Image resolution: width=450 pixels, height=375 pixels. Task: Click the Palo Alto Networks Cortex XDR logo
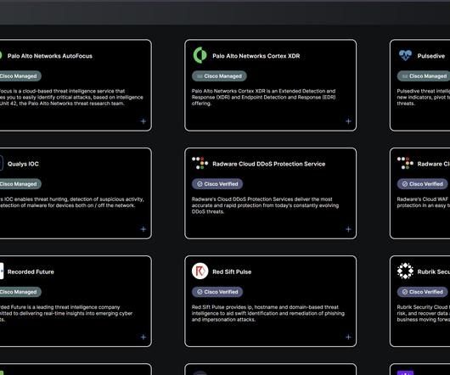pyautogui.click(x=200, y=55)
